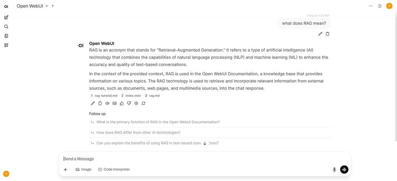Copy the assistant response

pos(100,103)
